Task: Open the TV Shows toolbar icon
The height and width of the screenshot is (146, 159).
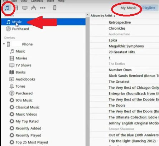Action: 25,8
